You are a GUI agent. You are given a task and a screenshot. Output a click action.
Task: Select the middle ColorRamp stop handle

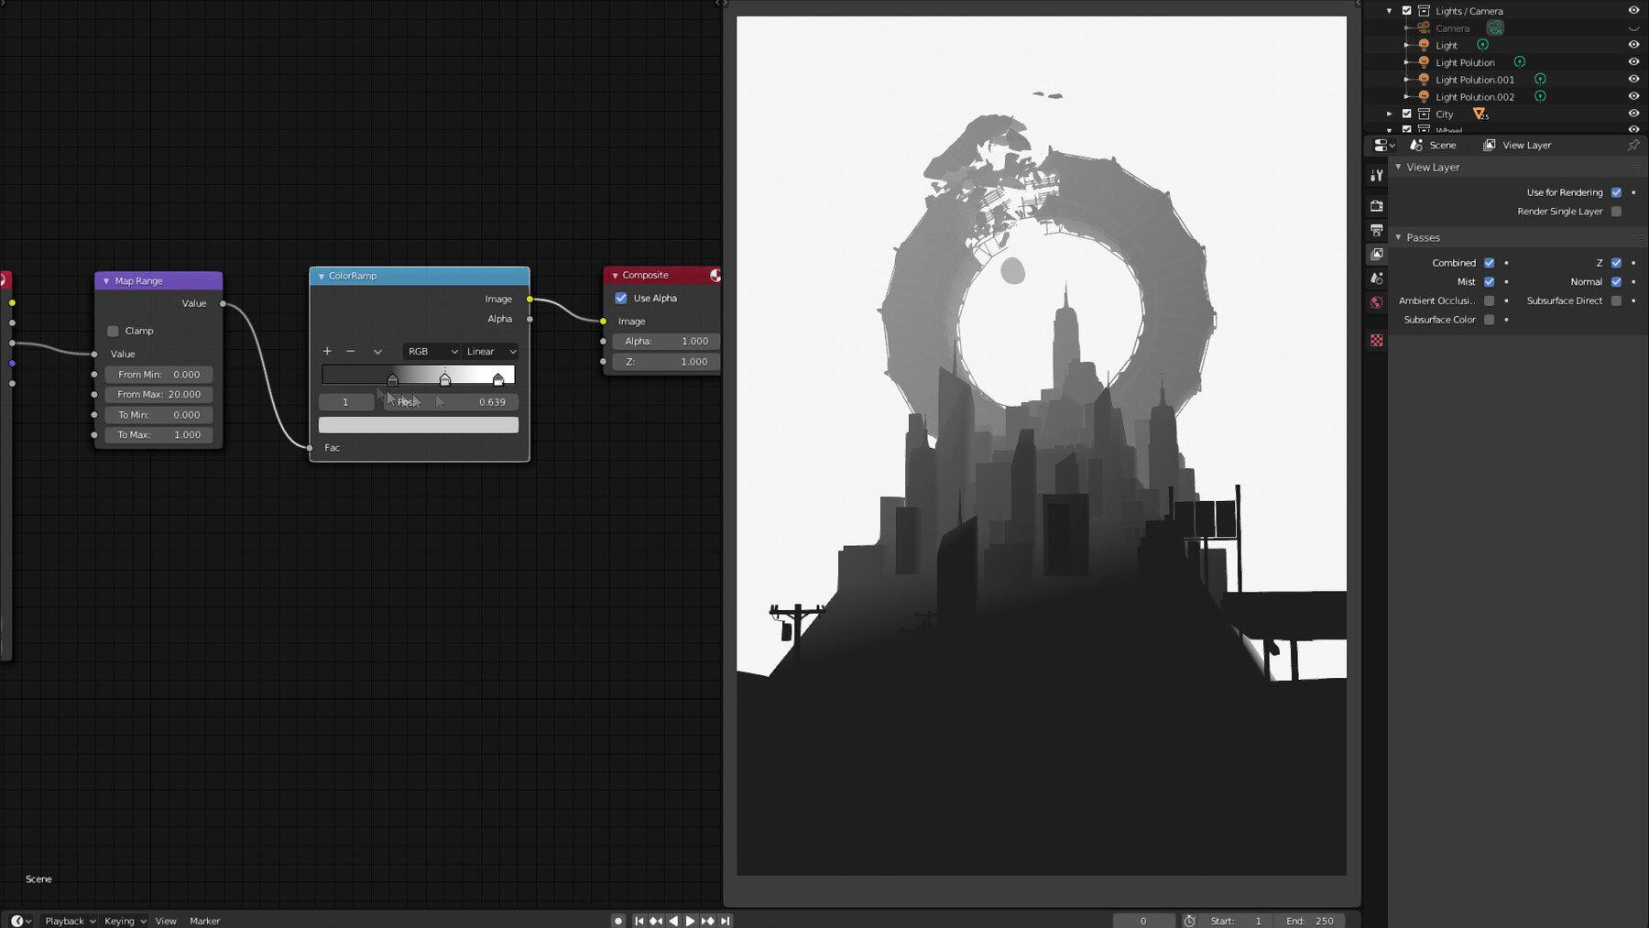(x=445, y=378)
